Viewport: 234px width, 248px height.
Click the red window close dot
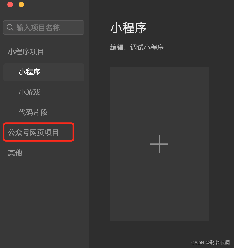[10, 4]
